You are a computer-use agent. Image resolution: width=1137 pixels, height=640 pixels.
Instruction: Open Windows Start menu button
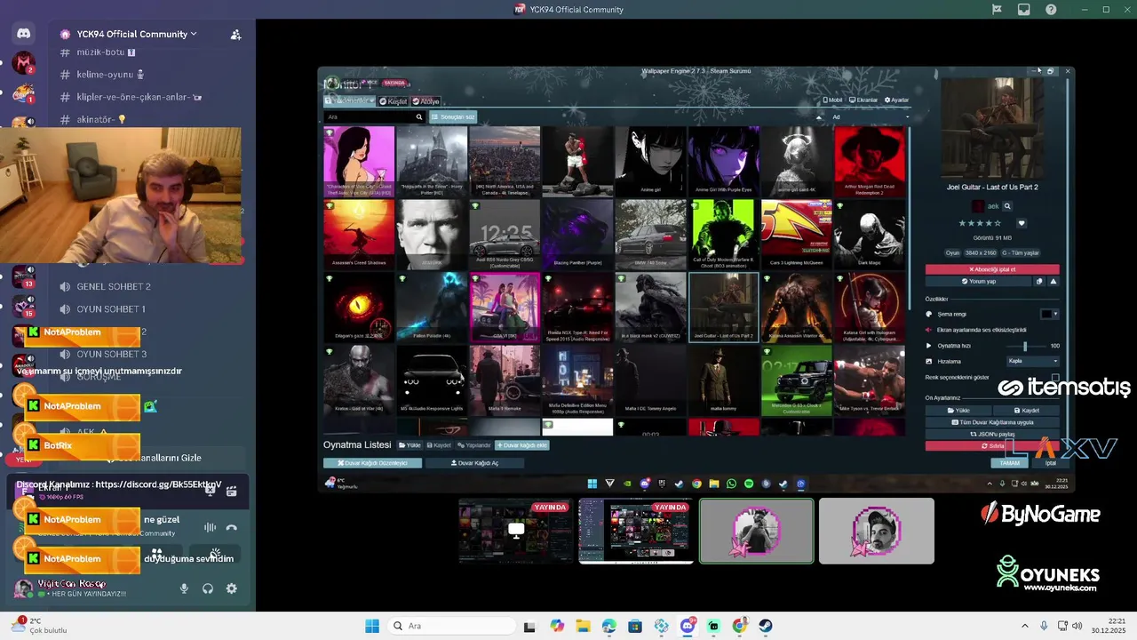[372, 626]
